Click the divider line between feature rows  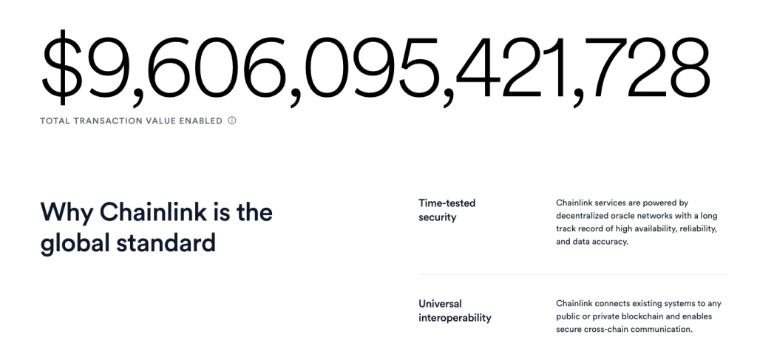tap(573, 275)
